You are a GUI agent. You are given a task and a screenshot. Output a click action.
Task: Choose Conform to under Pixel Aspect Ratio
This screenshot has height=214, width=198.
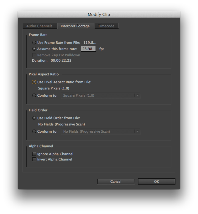(x=34, y=95)
